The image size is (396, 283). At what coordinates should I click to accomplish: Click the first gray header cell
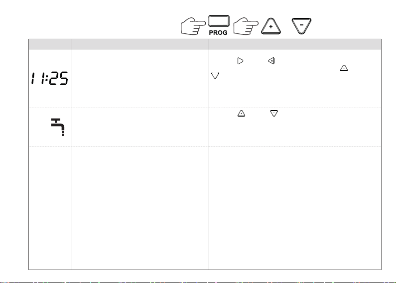(x=50, y=44)
